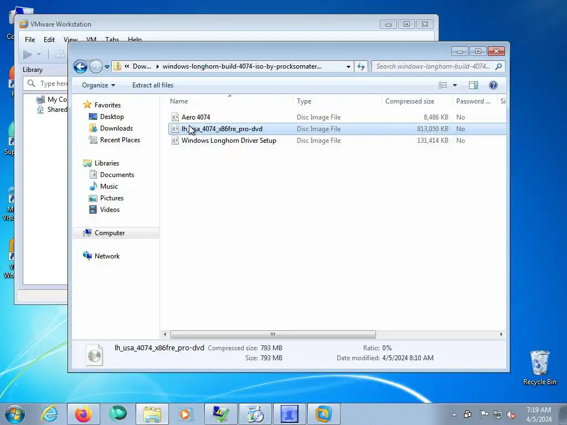The image size is (567, 425).
Task: Click Action Center flag in tray
Action: coord(483,414)
